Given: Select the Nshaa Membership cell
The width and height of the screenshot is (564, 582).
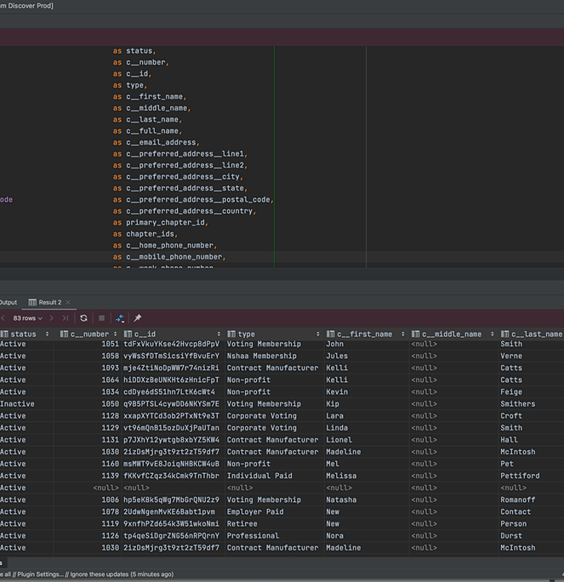Looking at the screenshot, I should 262,356.
